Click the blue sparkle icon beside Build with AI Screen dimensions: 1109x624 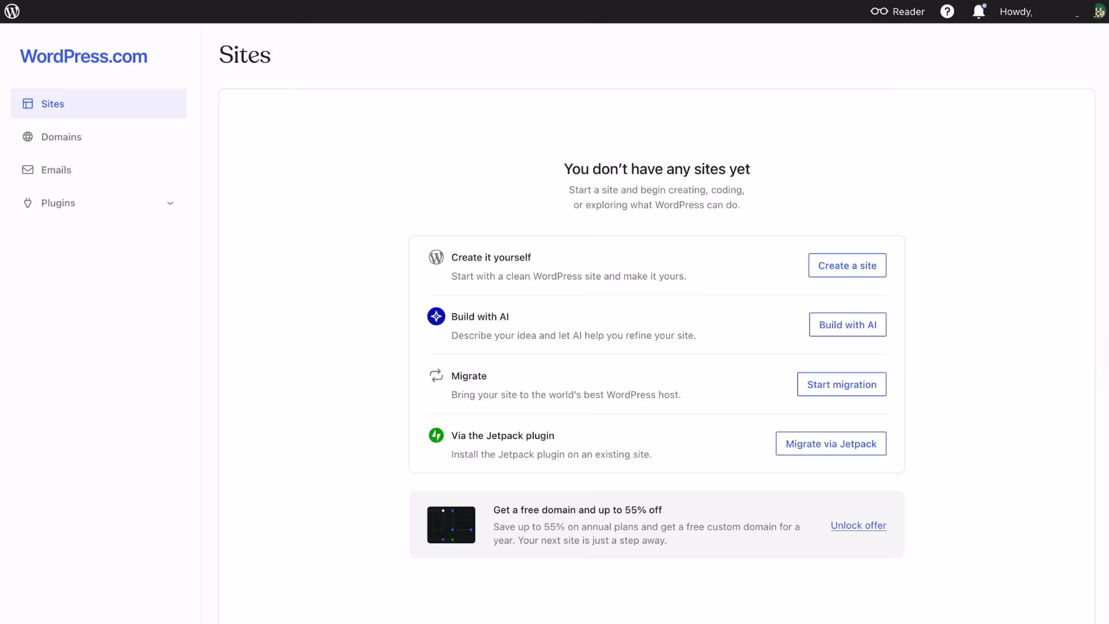[436, 317]
